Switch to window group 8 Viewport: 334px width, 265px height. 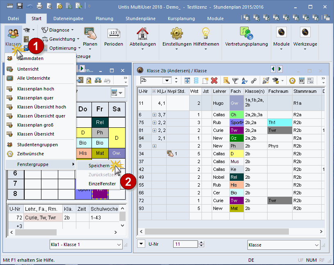(x=316, y=18)
